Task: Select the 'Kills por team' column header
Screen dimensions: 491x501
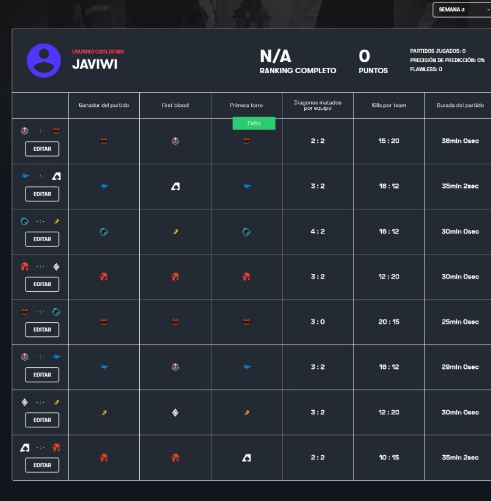Action: tap(389, 105)
